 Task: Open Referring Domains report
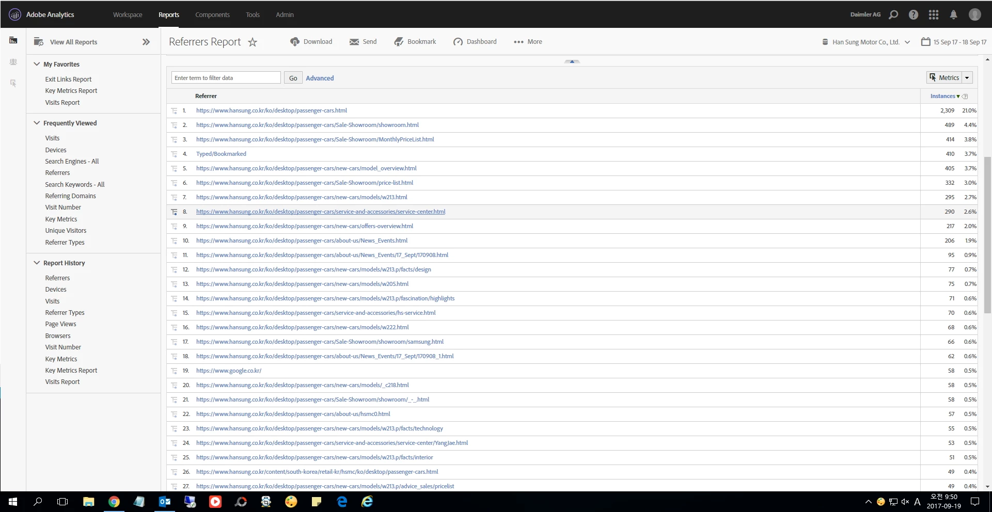70,196
